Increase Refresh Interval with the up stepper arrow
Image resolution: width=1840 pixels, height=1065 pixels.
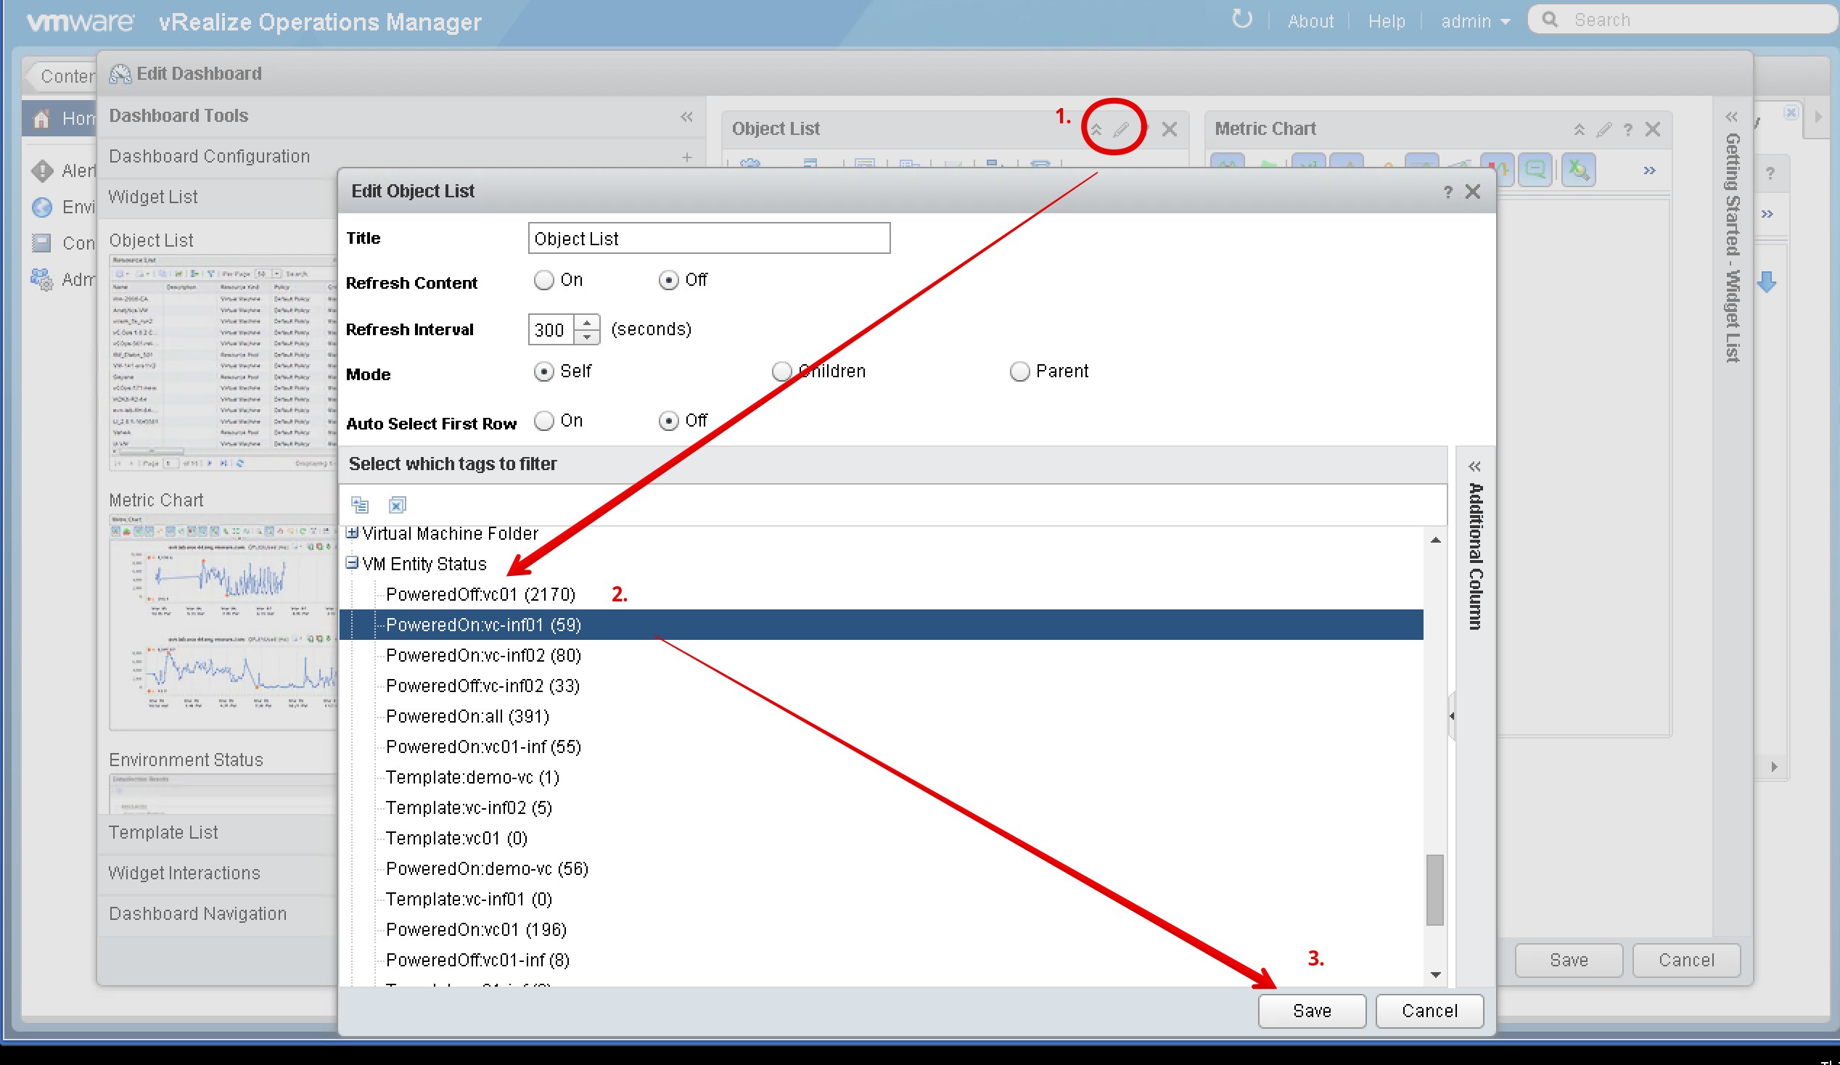586,324
